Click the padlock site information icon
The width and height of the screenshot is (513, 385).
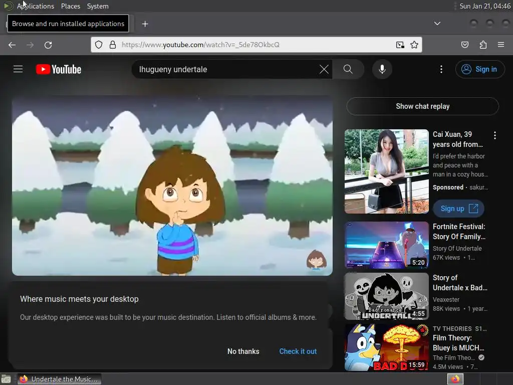[x=113, y=45]
